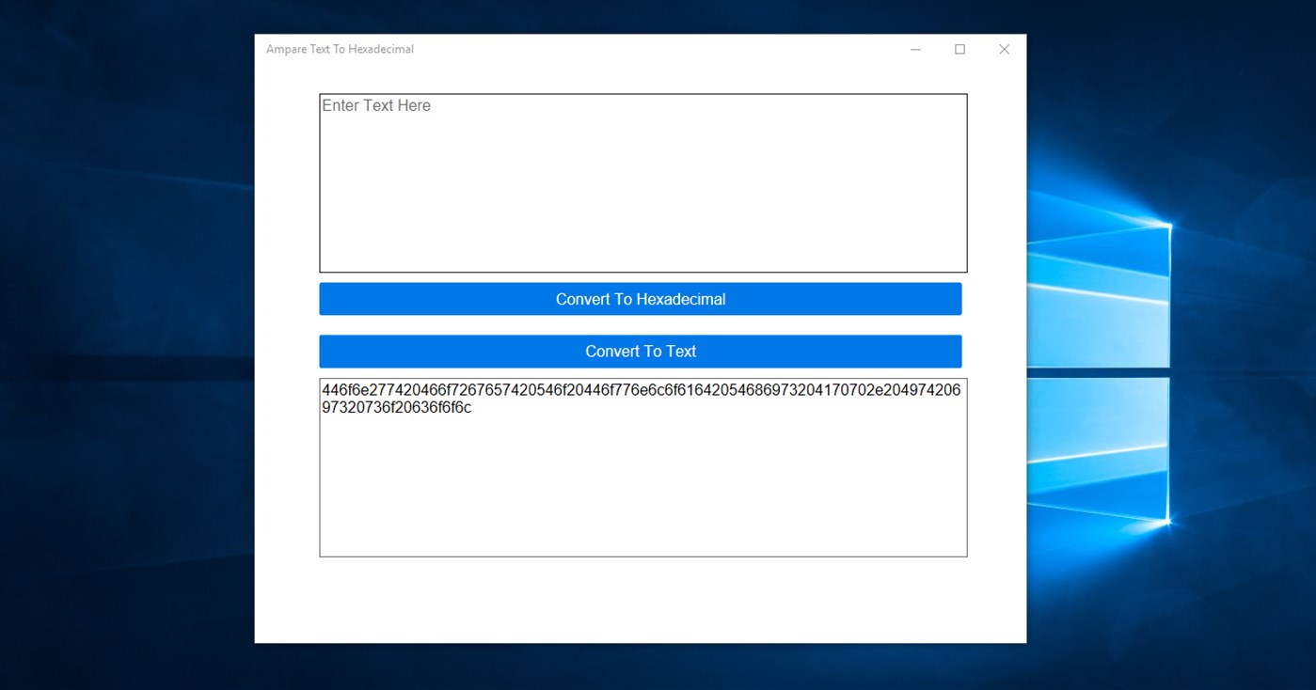Click the label text on Convert To Hexadecimal
The image size is (1316, 690).
coord(641,298)
